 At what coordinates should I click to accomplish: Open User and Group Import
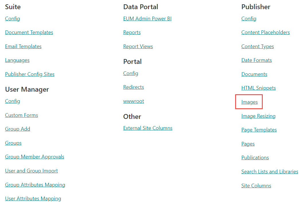coord(31,170)
